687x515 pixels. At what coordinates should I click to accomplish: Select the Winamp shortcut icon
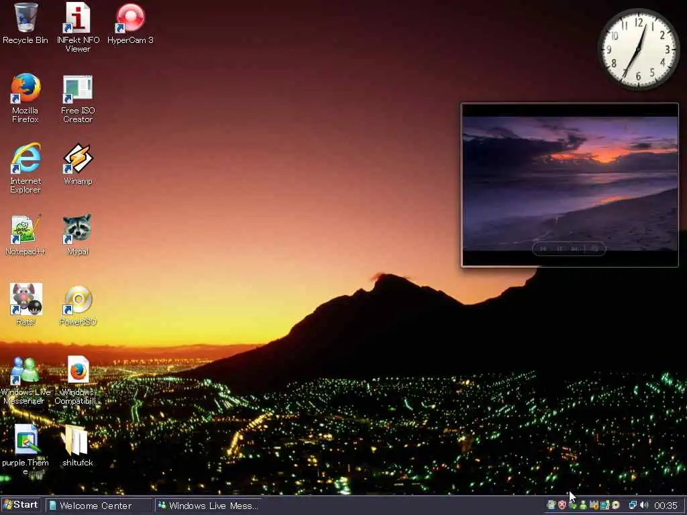tap(78, 165)
